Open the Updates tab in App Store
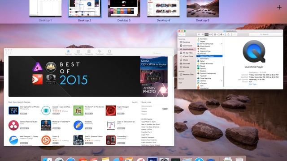Viewport: 287px width, 161px height. tap(109, 52)
